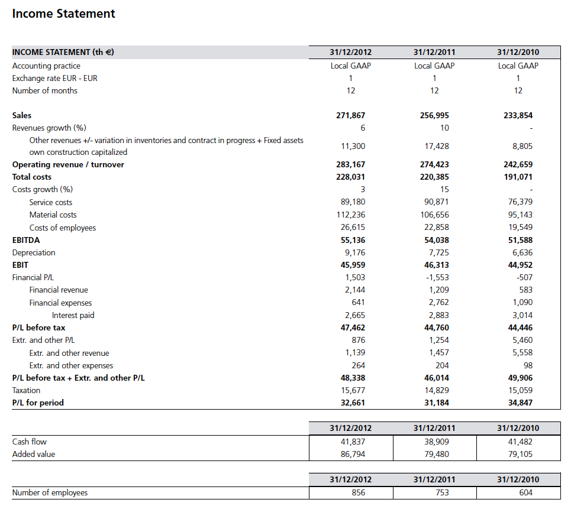This screenshot has height=506, width=571.
Task: Select the Sales value 256,995
Action: click(x=434, y=115)
